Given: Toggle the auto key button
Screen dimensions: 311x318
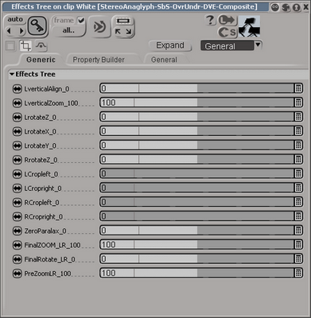Looking at the screenshot, I should (15, 20).
